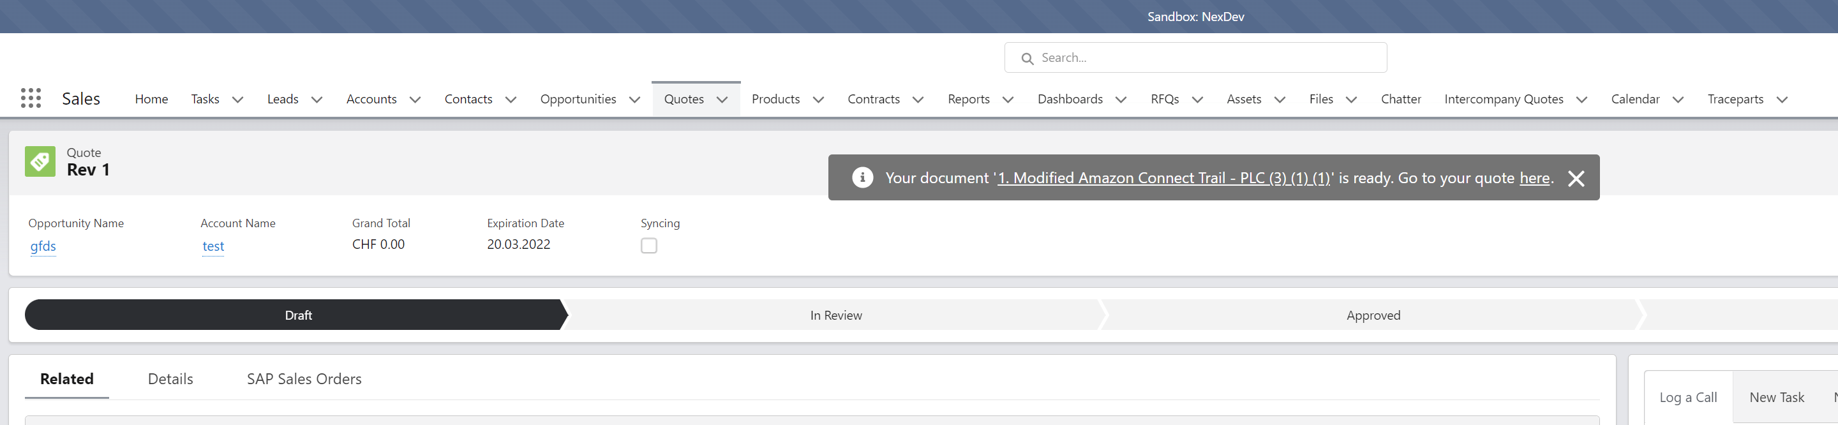1838x425 pixels.
Task: Expand the Quotes tab dropdown arrow
Action: (722, 100)
